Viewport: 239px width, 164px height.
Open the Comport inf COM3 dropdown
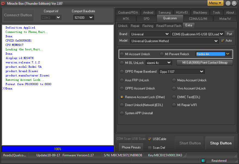[x=51, y=17]
